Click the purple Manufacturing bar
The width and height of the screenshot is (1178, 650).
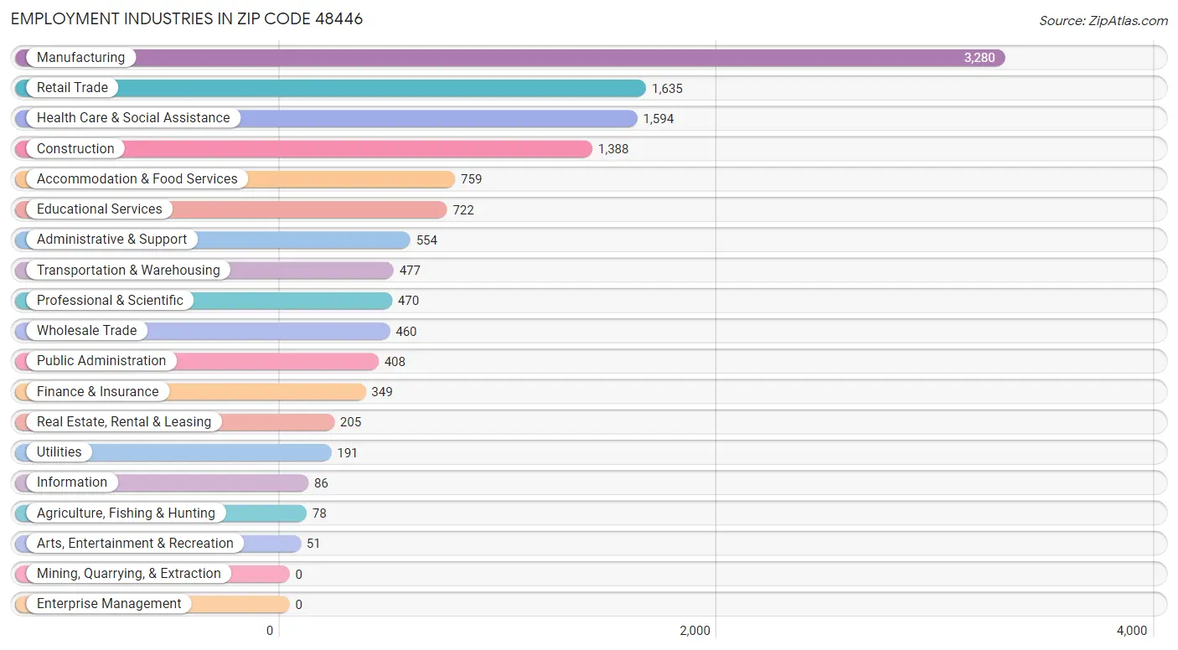click(509, 58)
